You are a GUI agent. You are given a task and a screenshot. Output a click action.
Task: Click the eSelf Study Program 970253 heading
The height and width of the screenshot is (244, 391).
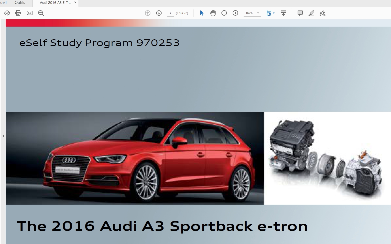pos(100,43)
